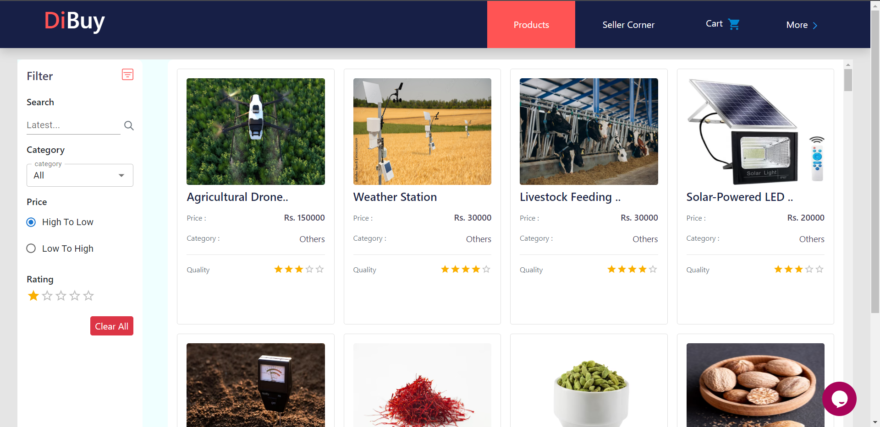The height and width of the screenshot is (427, 880).
Task: Open the Seller Corner page
Action: coord(628,24)
